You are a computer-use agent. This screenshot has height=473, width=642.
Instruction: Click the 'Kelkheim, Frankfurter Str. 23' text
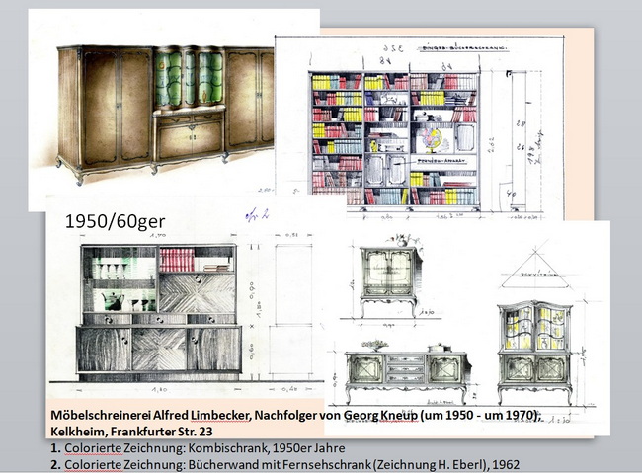pyautogui.click(x=131, y=432)
